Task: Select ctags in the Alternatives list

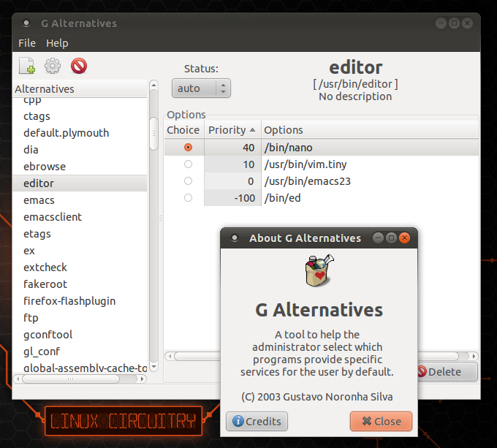Action: (x=80, y=116)
